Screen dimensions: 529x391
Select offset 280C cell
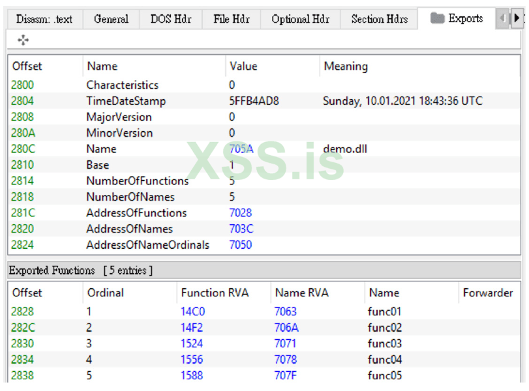pyautogui.click(x=23, y=149)
